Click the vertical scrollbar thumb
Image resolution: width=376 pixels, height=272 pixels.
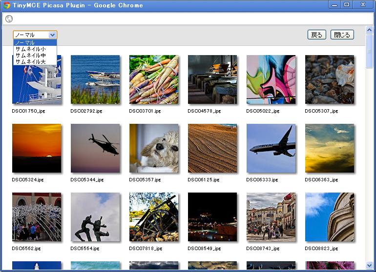(369, 51)
